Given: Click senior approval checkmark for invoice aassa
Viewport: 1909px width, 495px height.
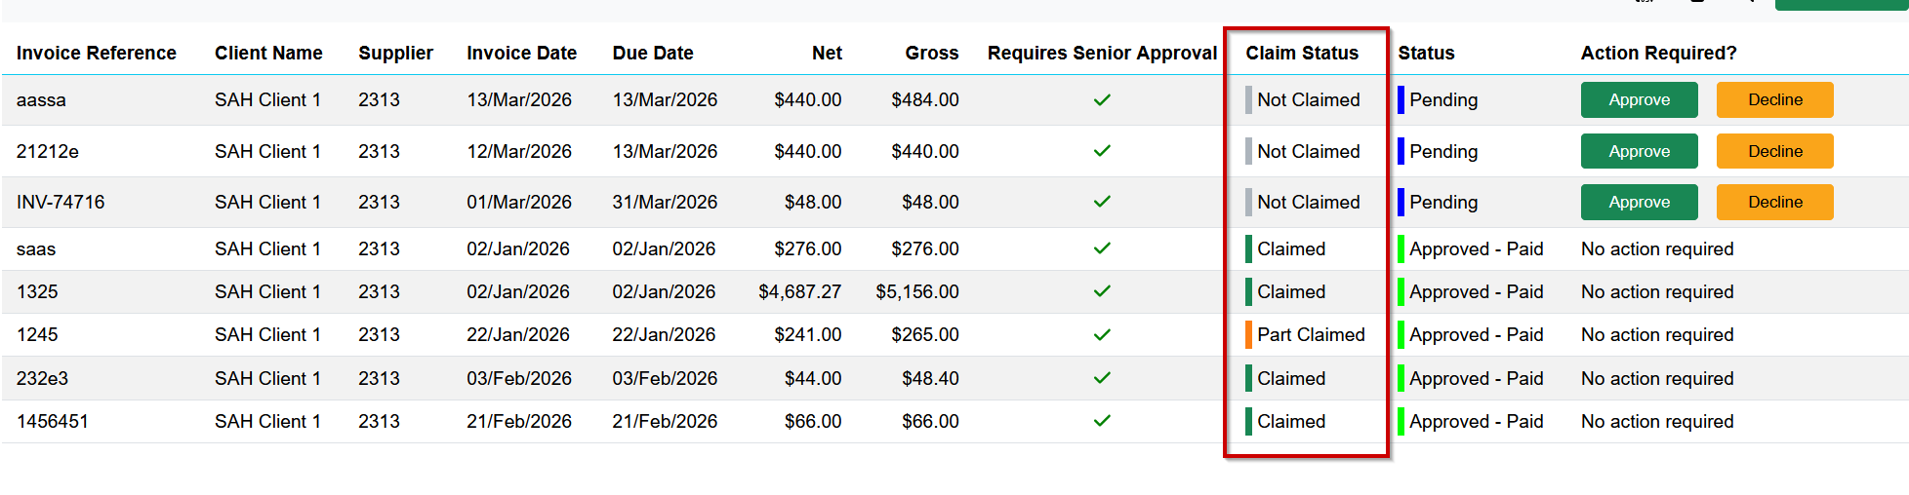Looking at the screenshot, I should [x=1102, y=100].
